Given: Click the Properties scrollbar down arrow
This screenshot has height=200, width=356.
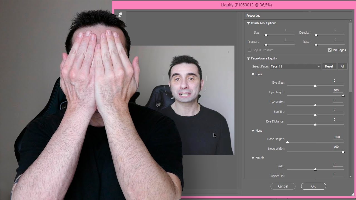Looking at the screenshot, I should coord(350,176).
